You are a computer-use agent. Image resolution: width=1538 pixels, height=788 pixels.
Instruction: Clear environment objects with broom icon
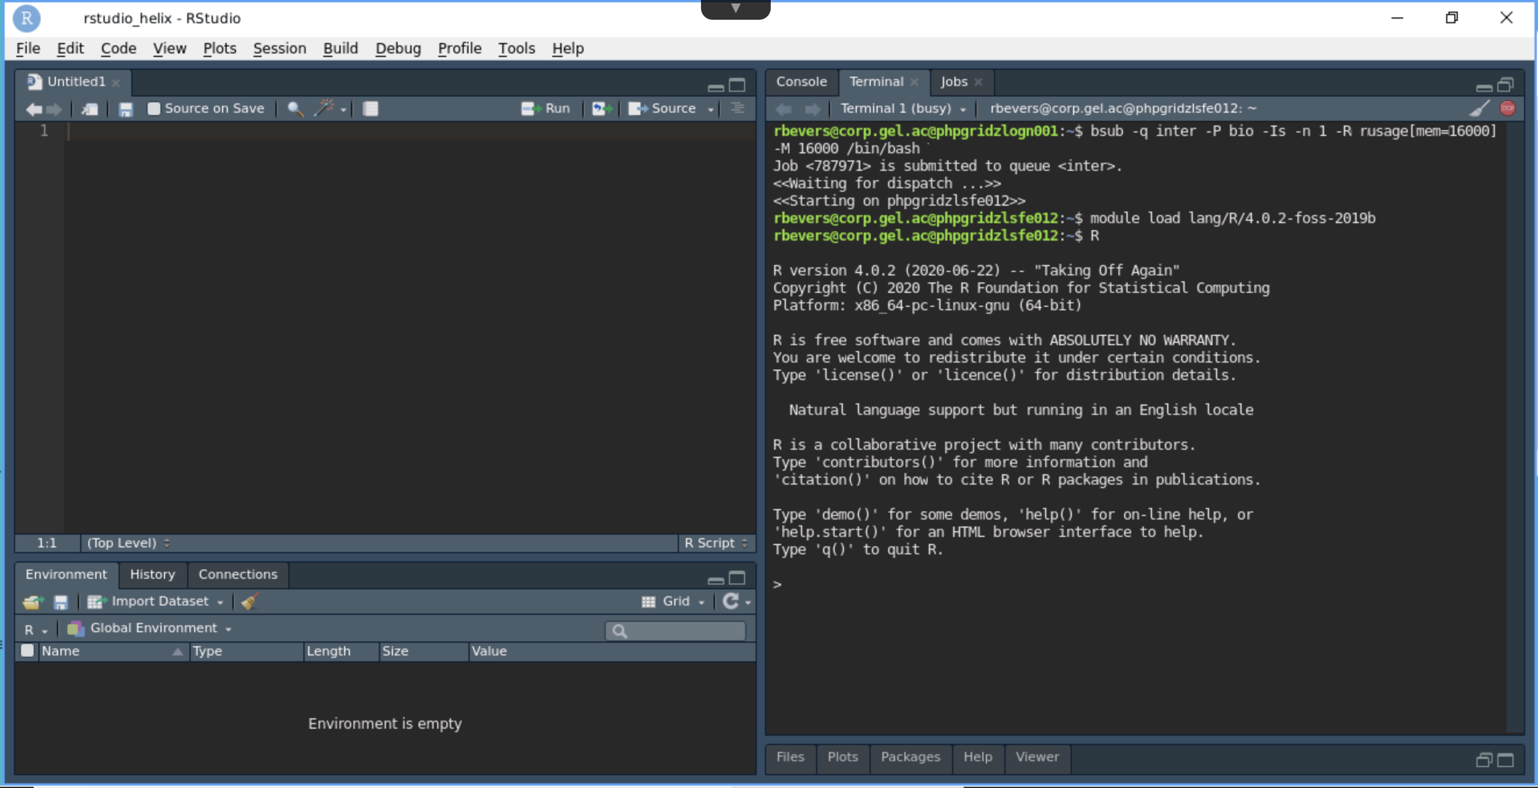[249, 601]
